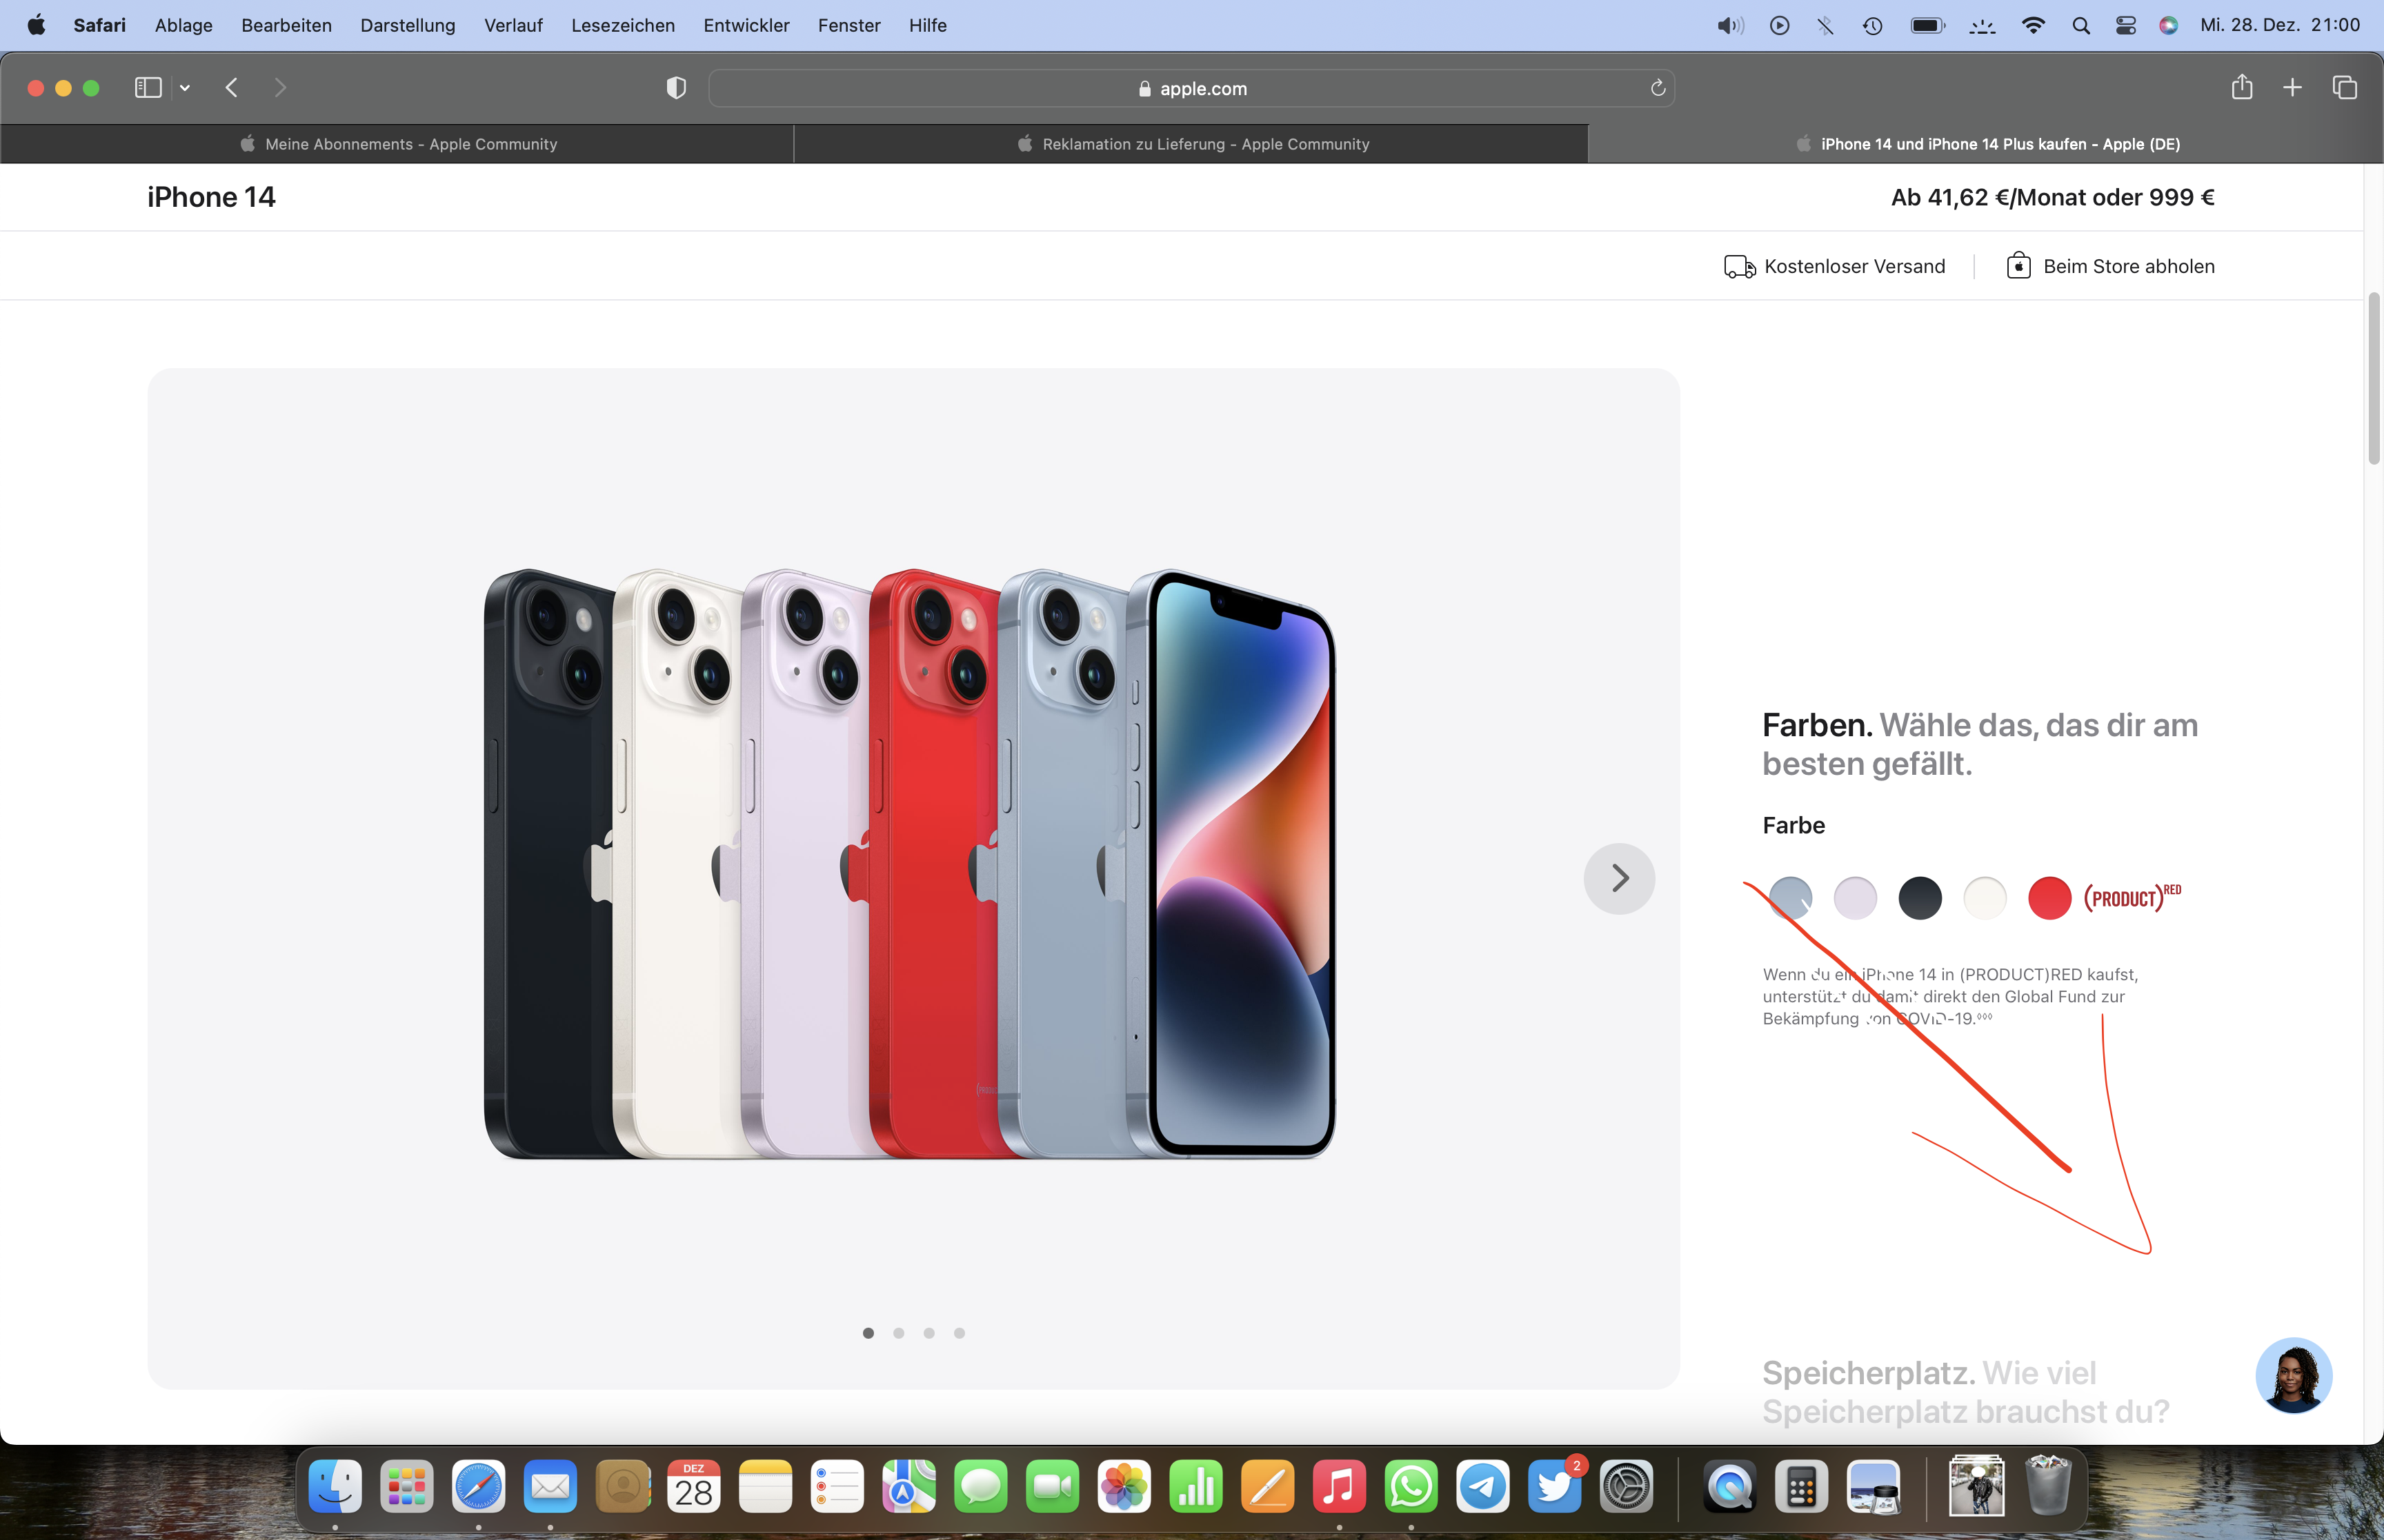Select the fourth gallery pagination dot
2384x1540 pixels.
[960, 1333]
